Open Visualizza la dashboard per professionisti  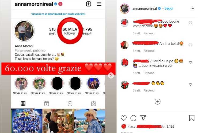click(x=58, y=14)
